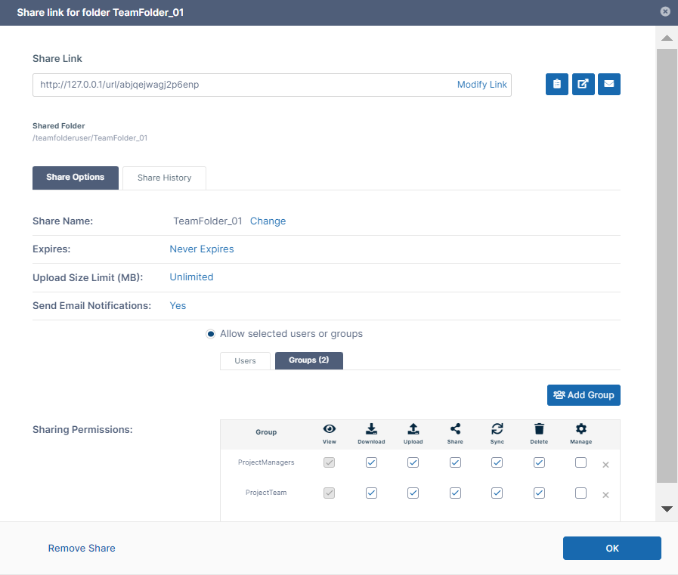678x575 pixels.
Task: Copy share link to clipboard icon
Action: pyautogui.click(x=557, y=85)
